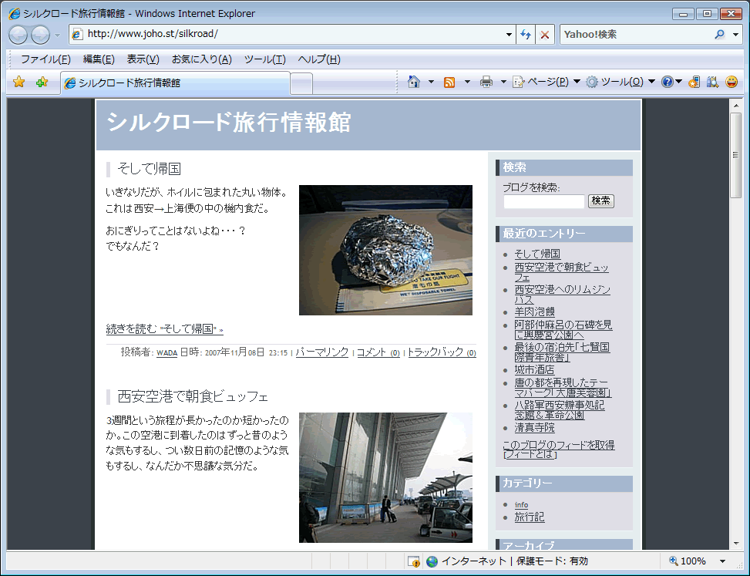Open the ファイル(F) menu
This screenshot has width=750, height=576.
tap(45, 59)
